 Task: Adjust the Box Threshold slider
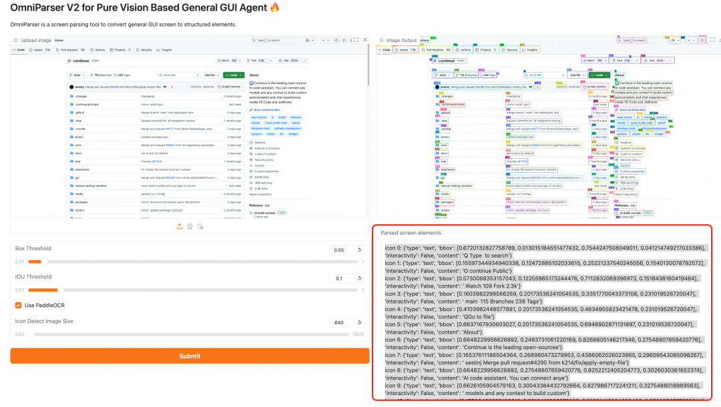coord(193,262)
